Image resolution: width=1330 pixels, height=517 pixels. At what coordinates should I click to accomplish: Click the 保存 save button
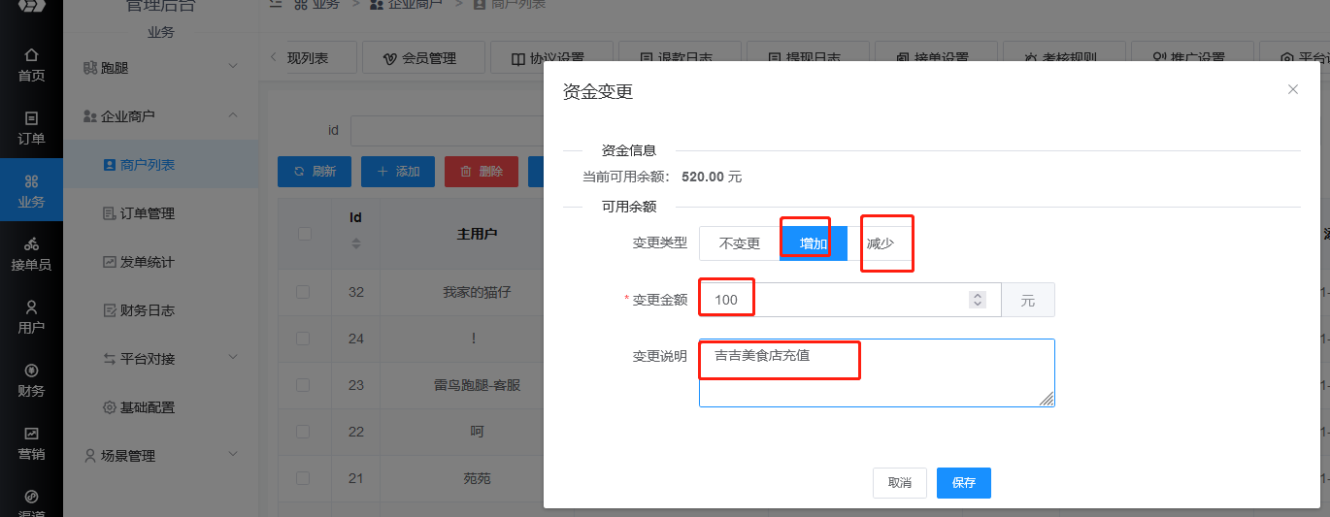tap(963, 483)
